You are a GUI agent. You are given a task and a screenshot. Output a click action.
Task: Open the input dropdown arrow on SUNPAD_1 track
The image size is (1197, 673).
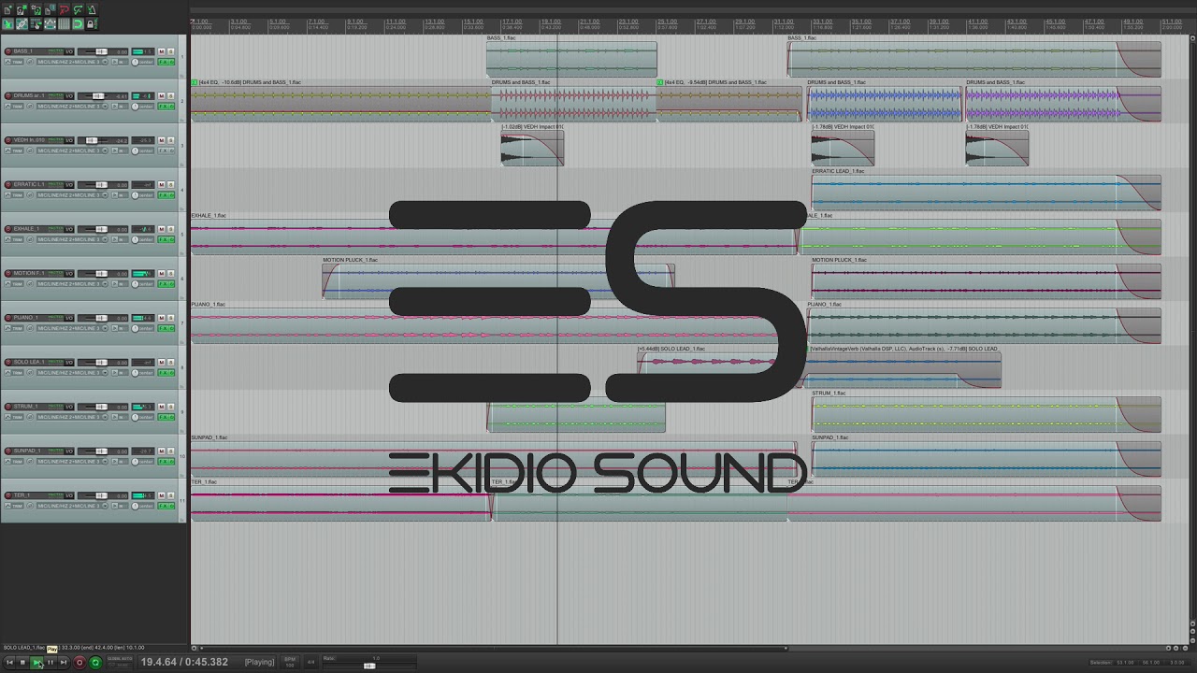[105, 462]
